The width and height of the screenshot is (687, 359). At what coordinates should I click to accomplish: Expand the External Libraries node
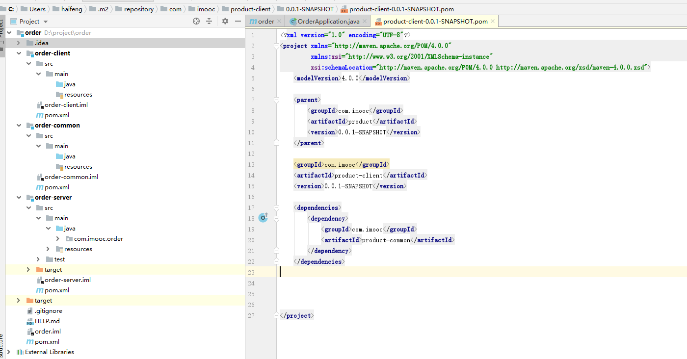(9, 352)
